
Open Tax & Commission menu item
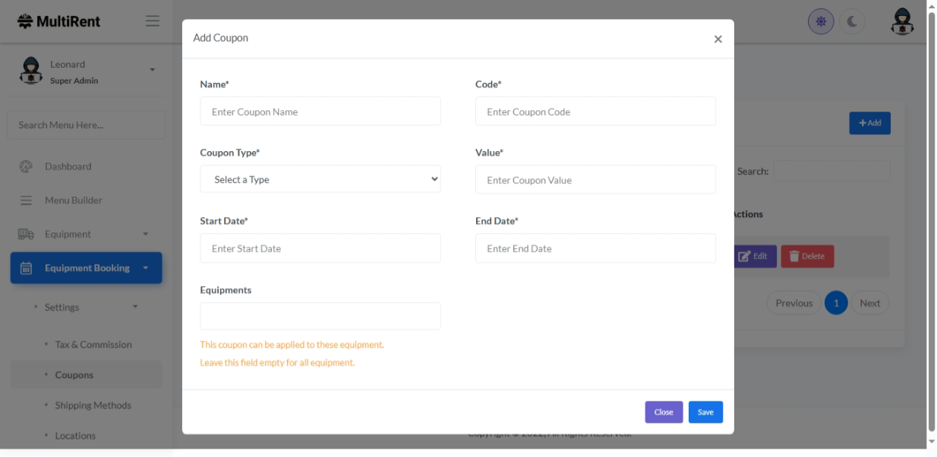tap(93, 345)
